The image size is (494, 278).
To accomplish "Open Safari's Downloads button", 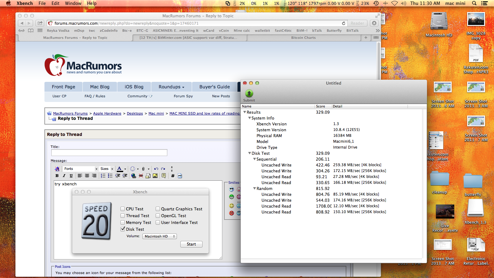I will [374, 23].
